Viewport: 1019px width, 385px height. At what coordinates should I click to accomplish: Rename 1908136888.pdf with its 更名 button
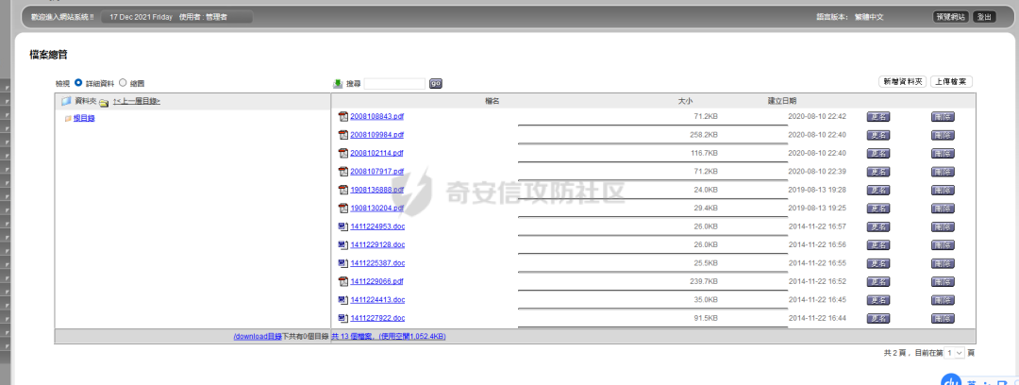pos(878,190)
